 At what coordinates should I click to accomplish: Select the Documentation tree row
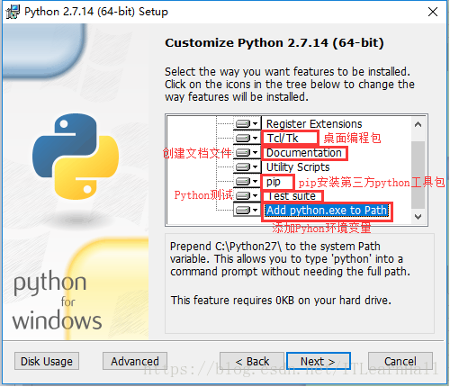pyautogui.click(x=304, y=153)
